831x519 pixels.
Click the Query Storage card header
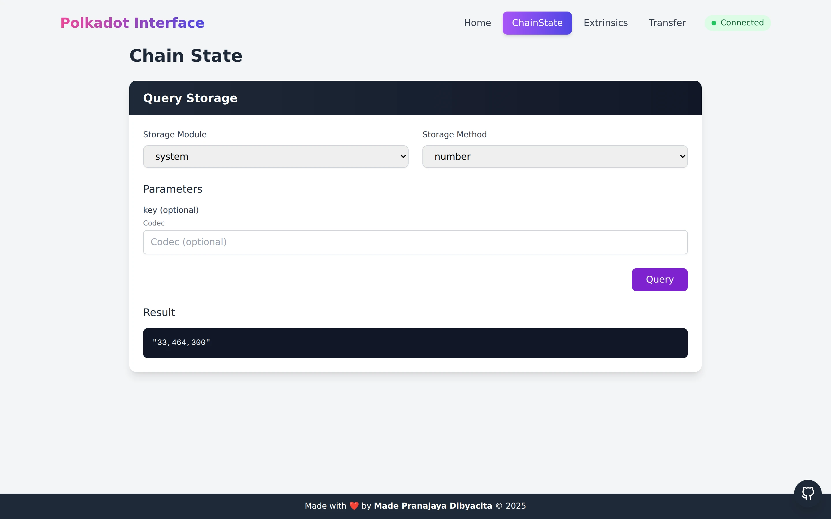point(415,98)
